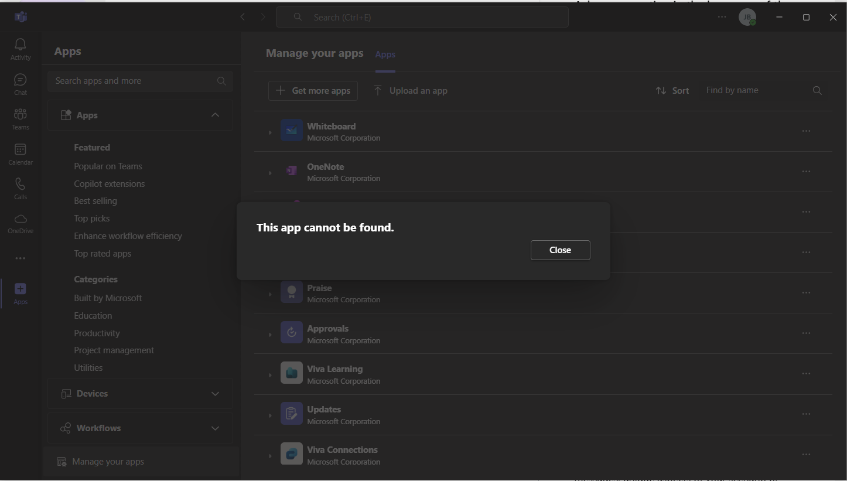Screen dimensions: 847x481
Task: Click Upload an app
Action: click(x=410, y=91)
